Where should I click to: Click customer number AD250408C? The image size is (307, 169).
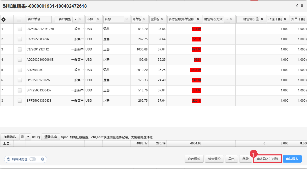pyautogui.click(x=35, y=70)
